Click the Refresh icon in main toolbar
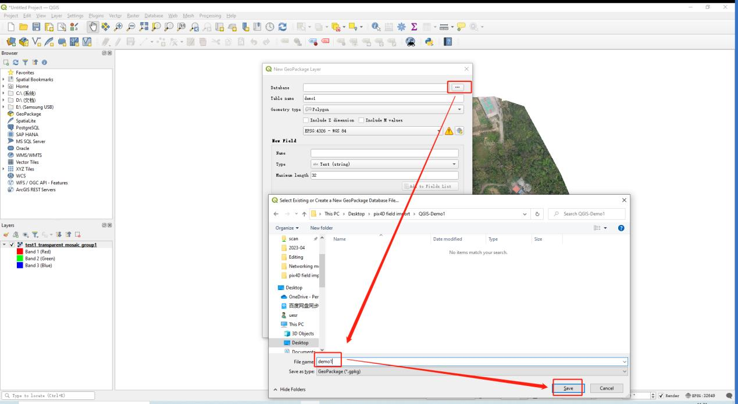 282,27
